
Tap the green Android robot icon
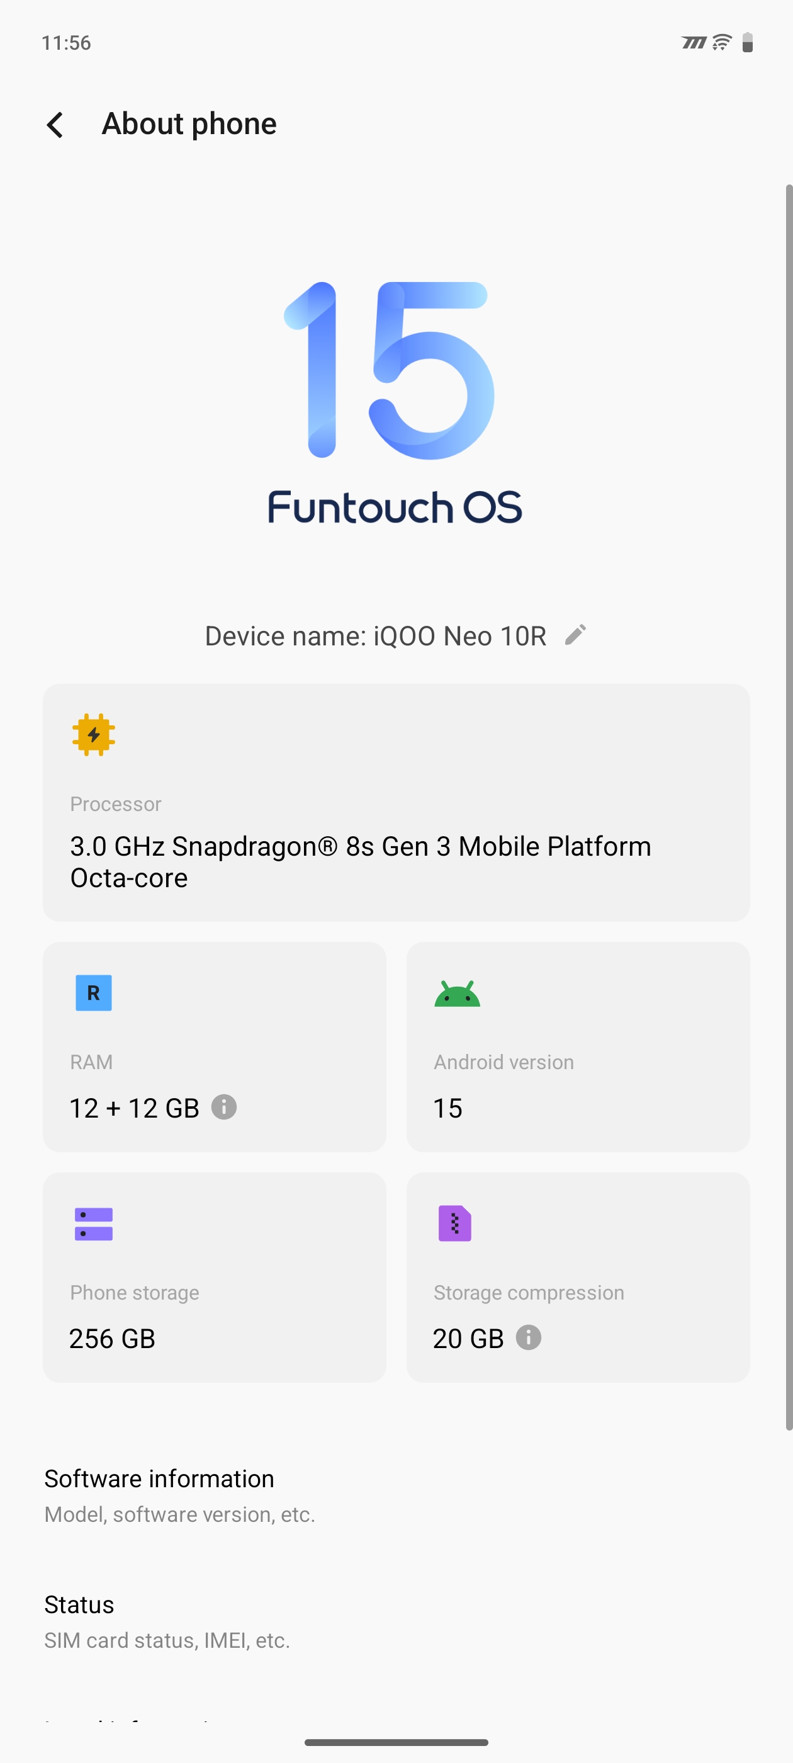coord(457,994)
